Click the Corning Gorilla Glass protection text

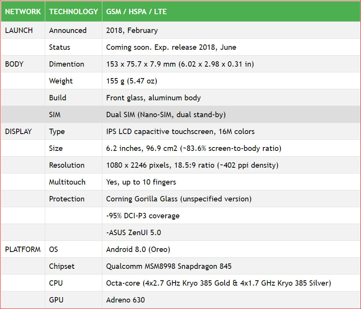click(x=179, y=199)
